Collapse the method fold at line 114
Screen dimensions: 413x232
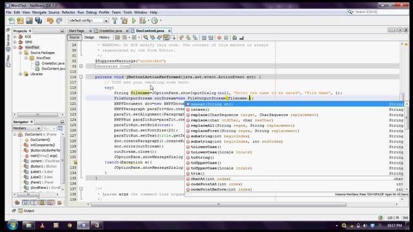[x=81, y=77]
